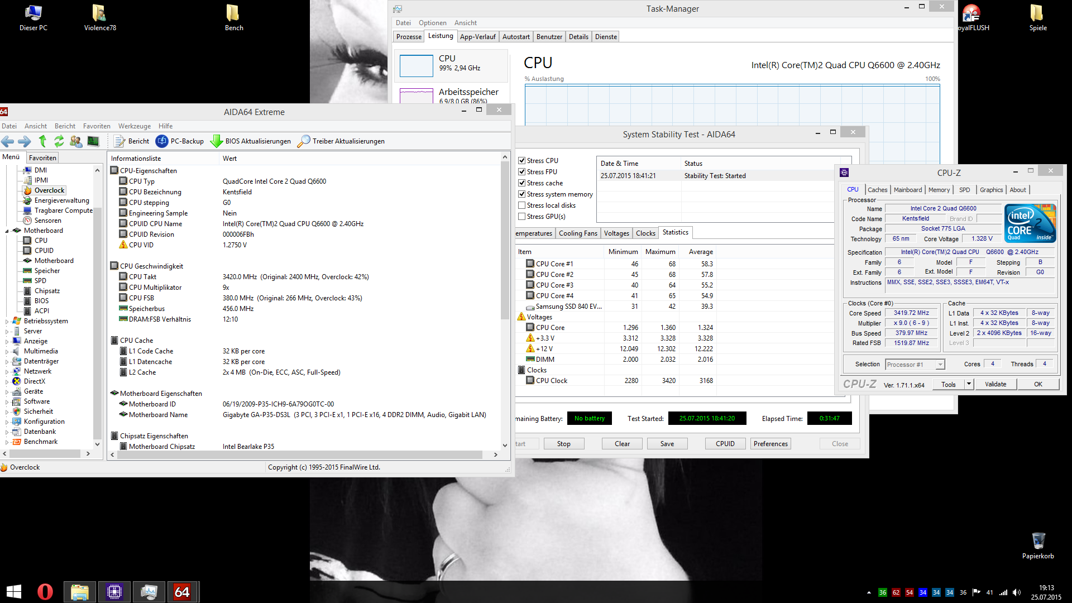Switch to Clocks tab in stability test
The width and height of the screenshot is (1072, 603).
pyautogui.click(x=645, y=233)
